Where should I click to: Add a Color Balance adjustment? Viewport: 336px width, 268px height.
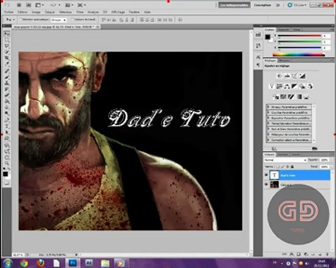pos(287,86)
